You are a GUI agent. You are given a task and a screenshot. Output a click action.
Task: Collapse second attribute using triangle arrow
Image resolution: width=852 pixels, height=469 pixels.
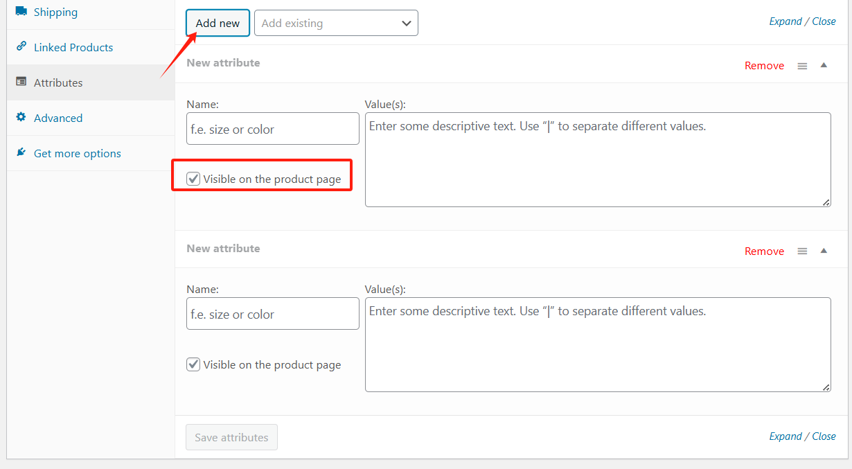pos(824,251)
